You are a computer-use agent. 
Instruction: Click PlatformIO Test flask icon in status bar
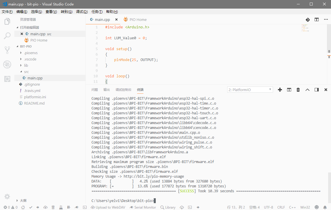[x=61, y=207]
